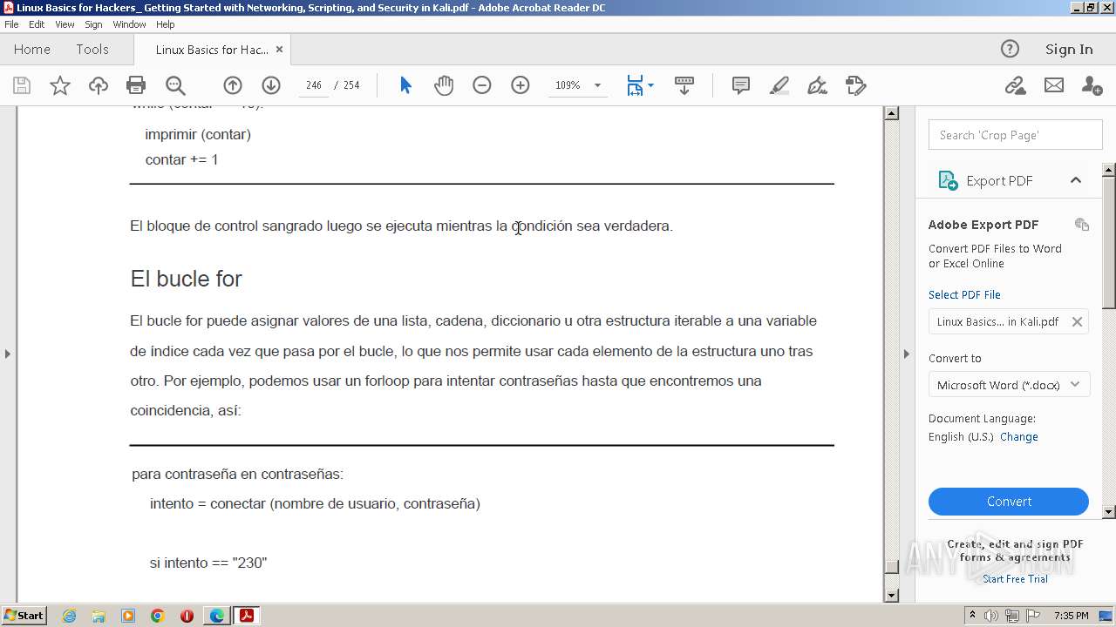Save the PDF file with floppy icon
1116x627 pixels.
pos(22,85)
